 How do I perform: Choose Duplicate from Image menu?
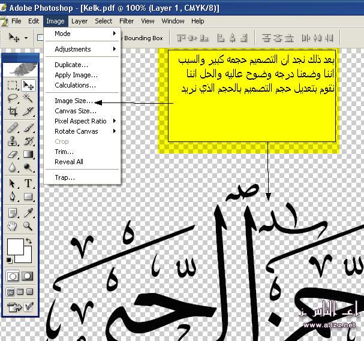click(x=82, y=65)
